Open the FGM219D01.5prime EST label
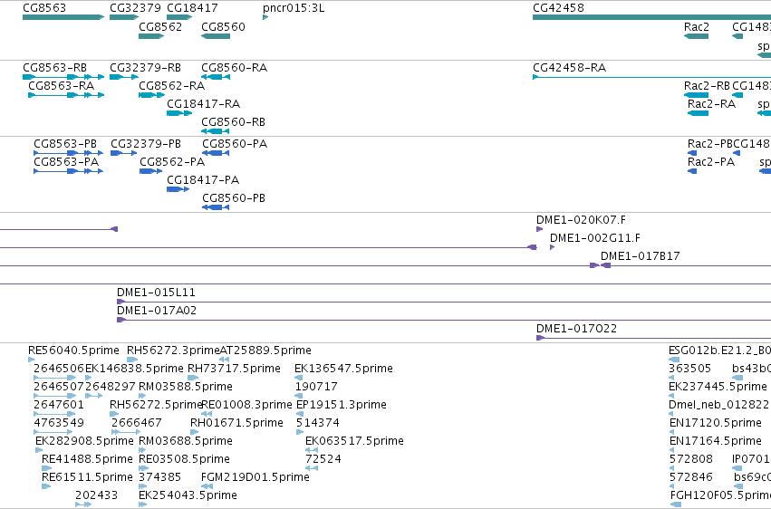771x509 pixels. (255, 477)
